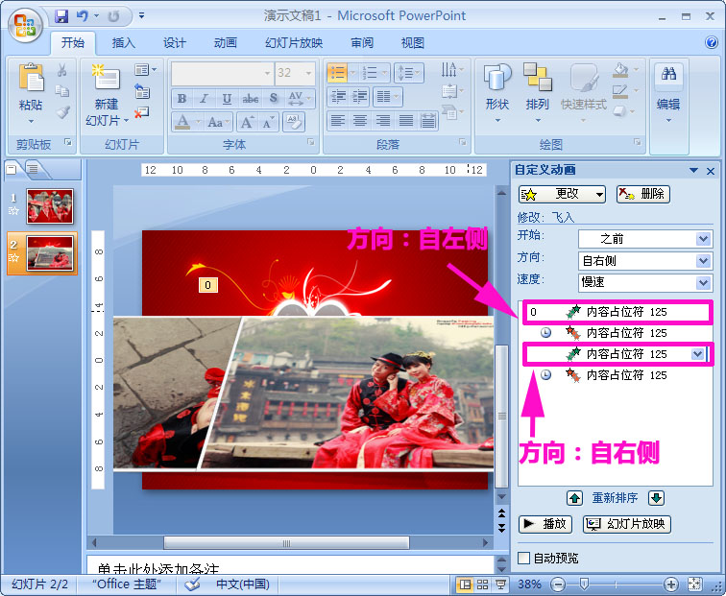Insert a new slide icon

point(106,77)
